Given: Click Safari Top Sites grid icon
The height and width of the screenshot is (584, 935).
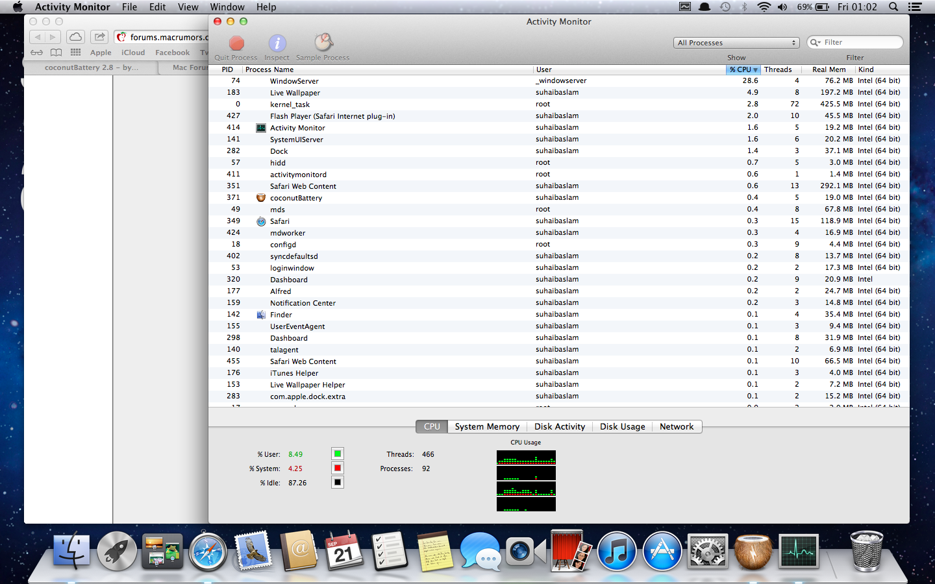Looking at the screenshot, I should (76, 53).
